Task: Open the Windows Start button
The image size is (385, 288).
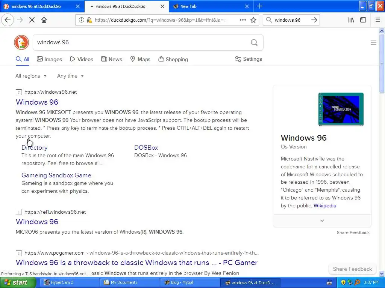Action: point(18,283)
